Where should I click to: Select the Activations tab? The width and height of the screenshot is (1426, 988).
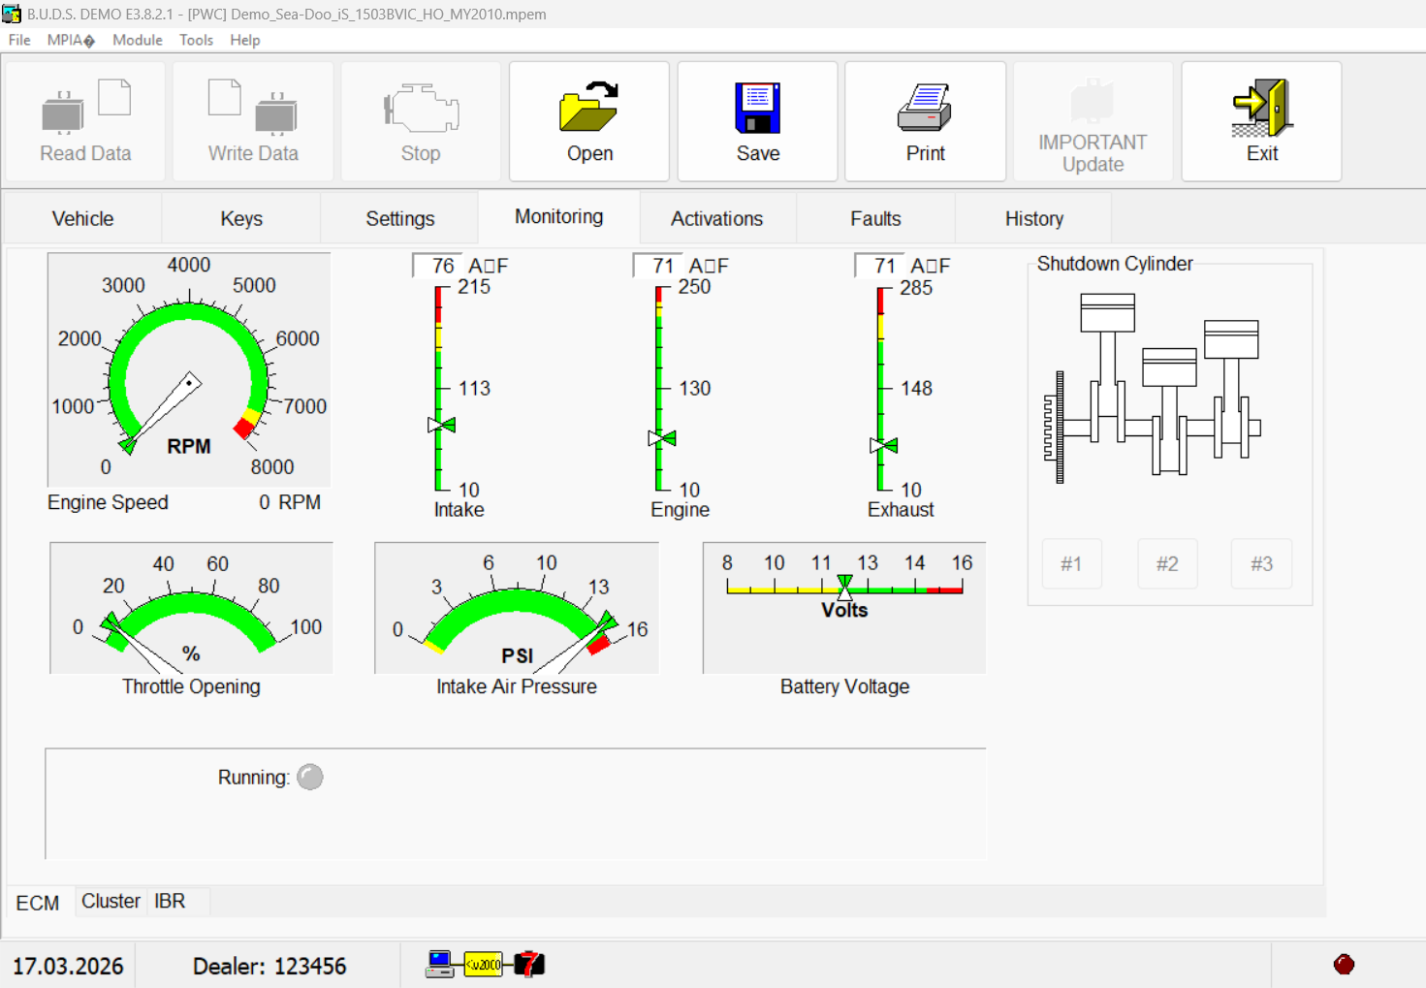coord(716,219)
